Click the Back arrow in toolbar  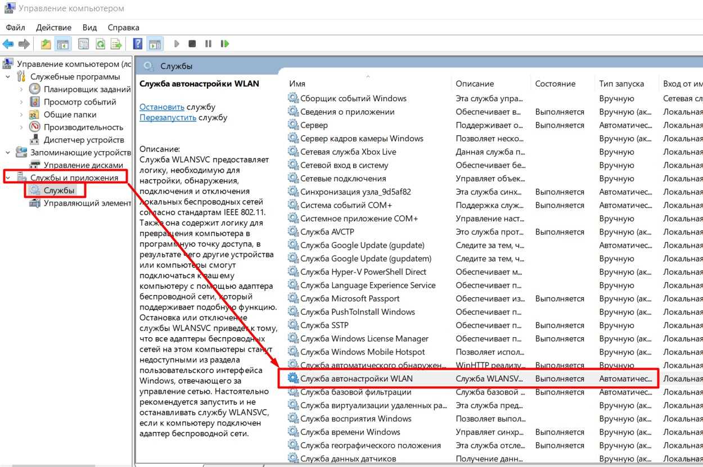[8, 44]
